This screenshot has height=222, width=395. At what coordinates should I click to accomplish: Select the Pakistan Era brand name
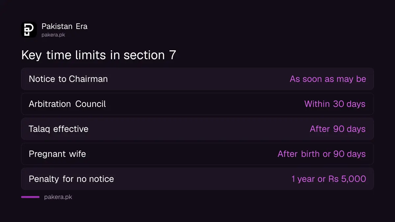pyautogui.click(x=65, y=26)
